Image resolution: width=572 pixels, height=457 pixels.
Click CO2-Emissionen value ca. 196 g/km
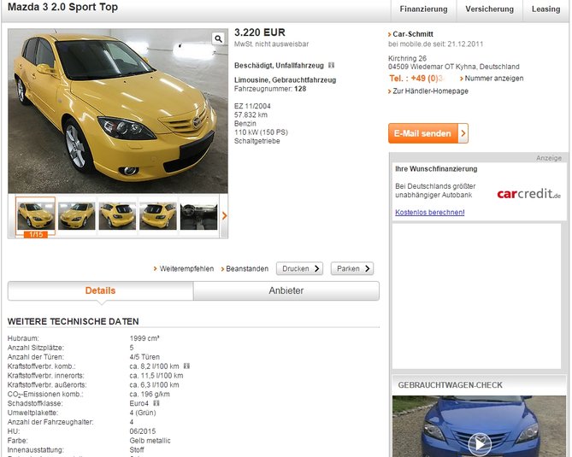[x=150, y=394]
